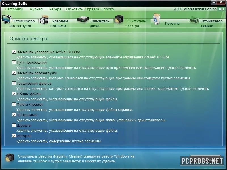Viewport: 227px width, 170px height.
Task: Toggle Элементы управления ActiveX и COM checkbox
Action: click(14, 52)
